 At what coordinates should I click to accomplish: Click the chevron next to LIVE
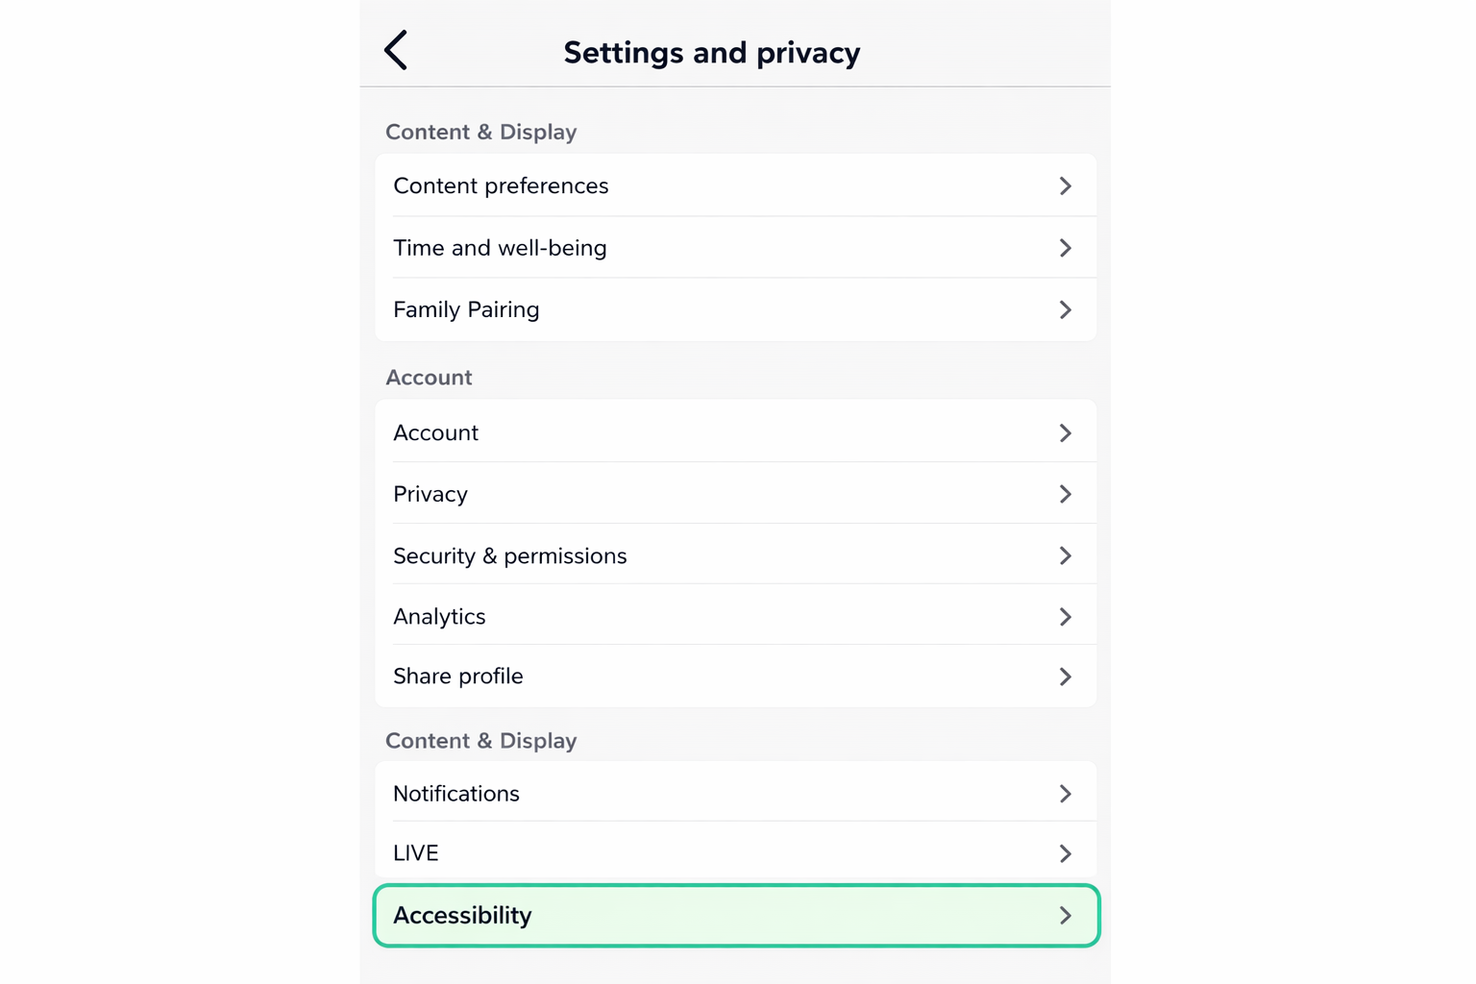(x=1066, y=853)
